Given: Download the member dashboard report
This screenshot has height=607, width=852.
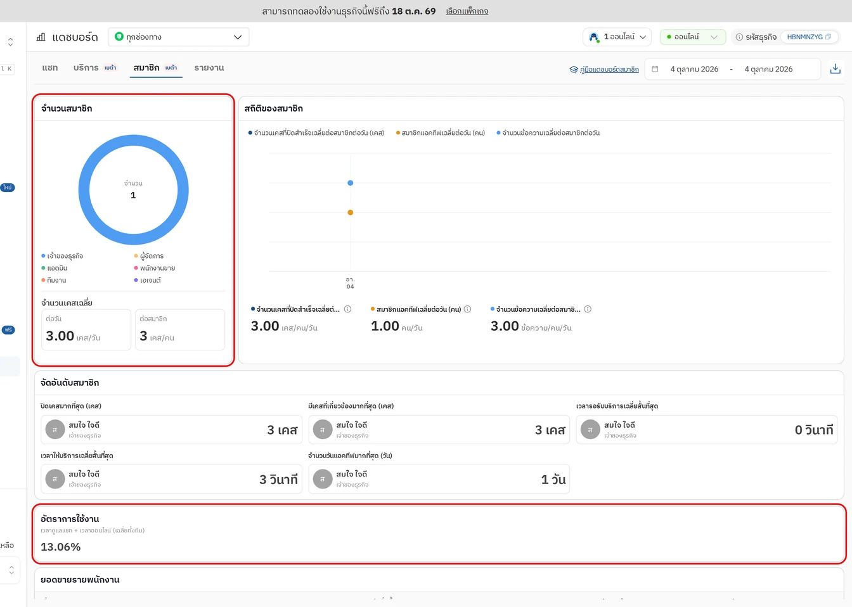Looking at the screenshot, I should [x=836, y=68].
